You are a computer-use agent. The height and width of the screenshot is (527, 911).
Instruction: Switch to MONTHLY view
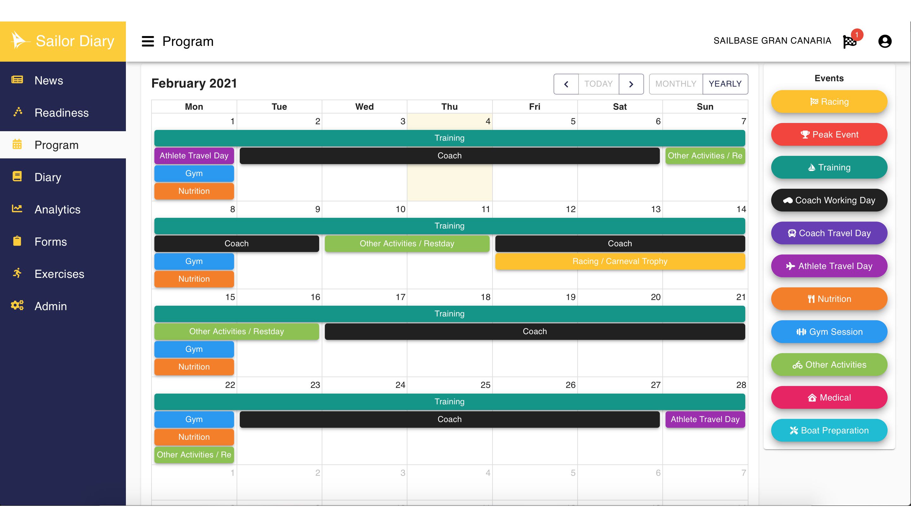coord(676,84)
